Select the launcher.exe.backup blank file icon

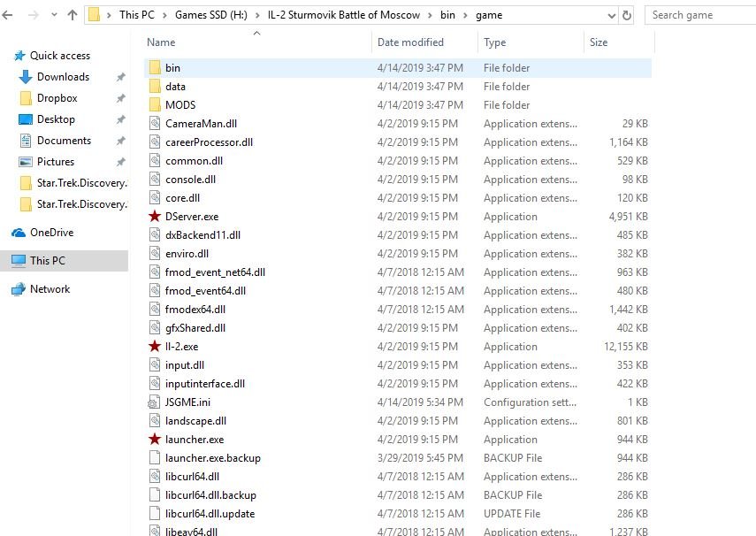(x=154, y=457)
